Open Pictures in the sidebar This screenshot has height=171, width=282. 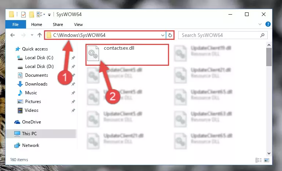[x=29, y=102]
